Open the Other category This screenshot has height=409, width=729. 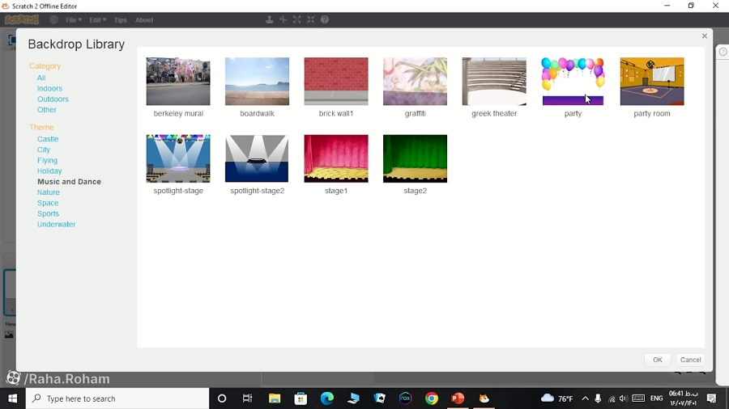coord(47,110)
